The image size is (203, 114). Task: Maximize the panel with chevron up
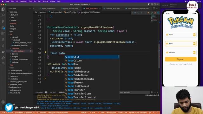(x=155, y=92)
